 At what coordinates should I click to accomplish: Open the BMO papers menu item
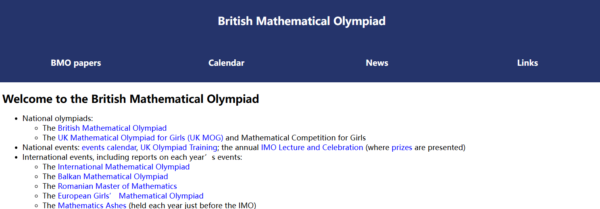click(76, 63)
